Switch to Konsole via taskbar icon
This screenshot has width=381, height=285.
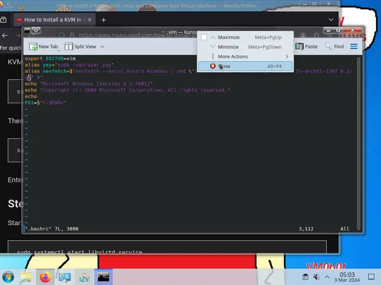point(103,277)
